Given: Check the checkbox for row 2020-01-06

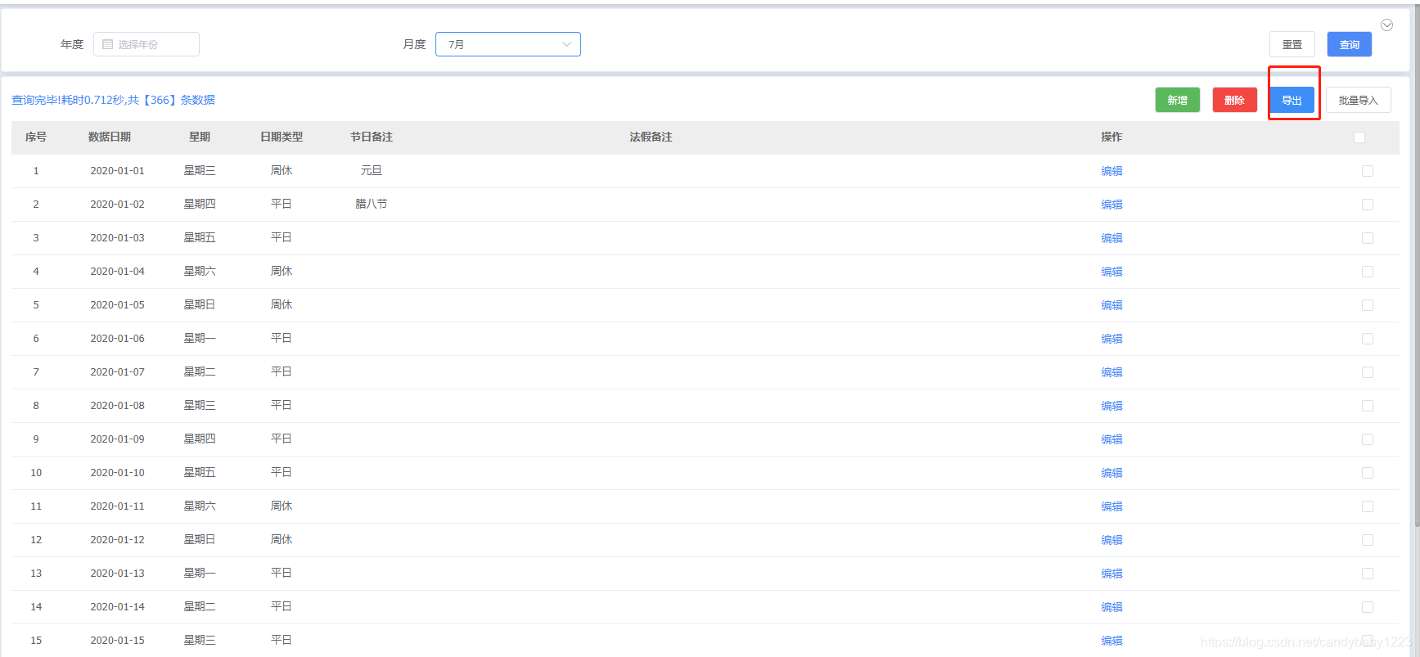Looking at the screenshot, I should [x=1367, y=339].
